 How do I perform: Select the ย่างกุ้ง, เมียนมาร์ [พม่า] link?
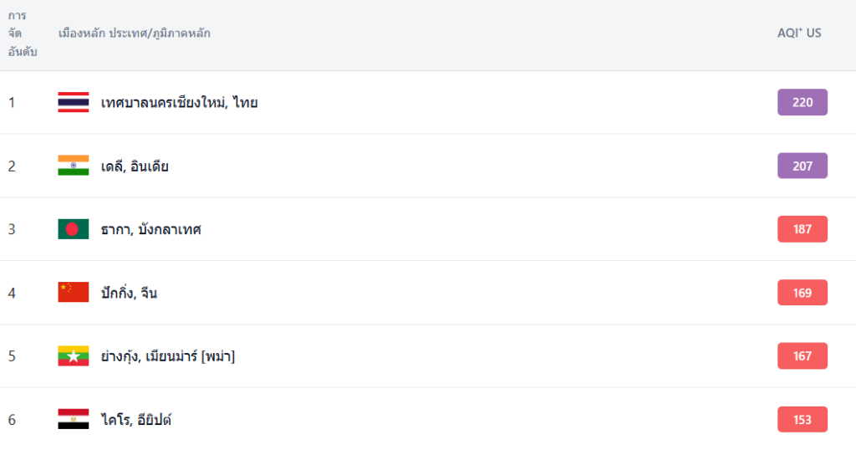(168, 356)
